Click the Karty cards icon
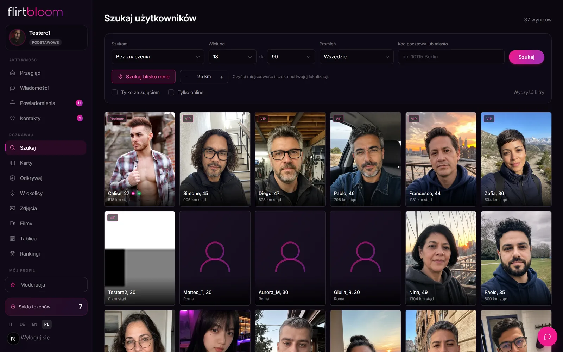The image size is (563, 352). (13, 163)
